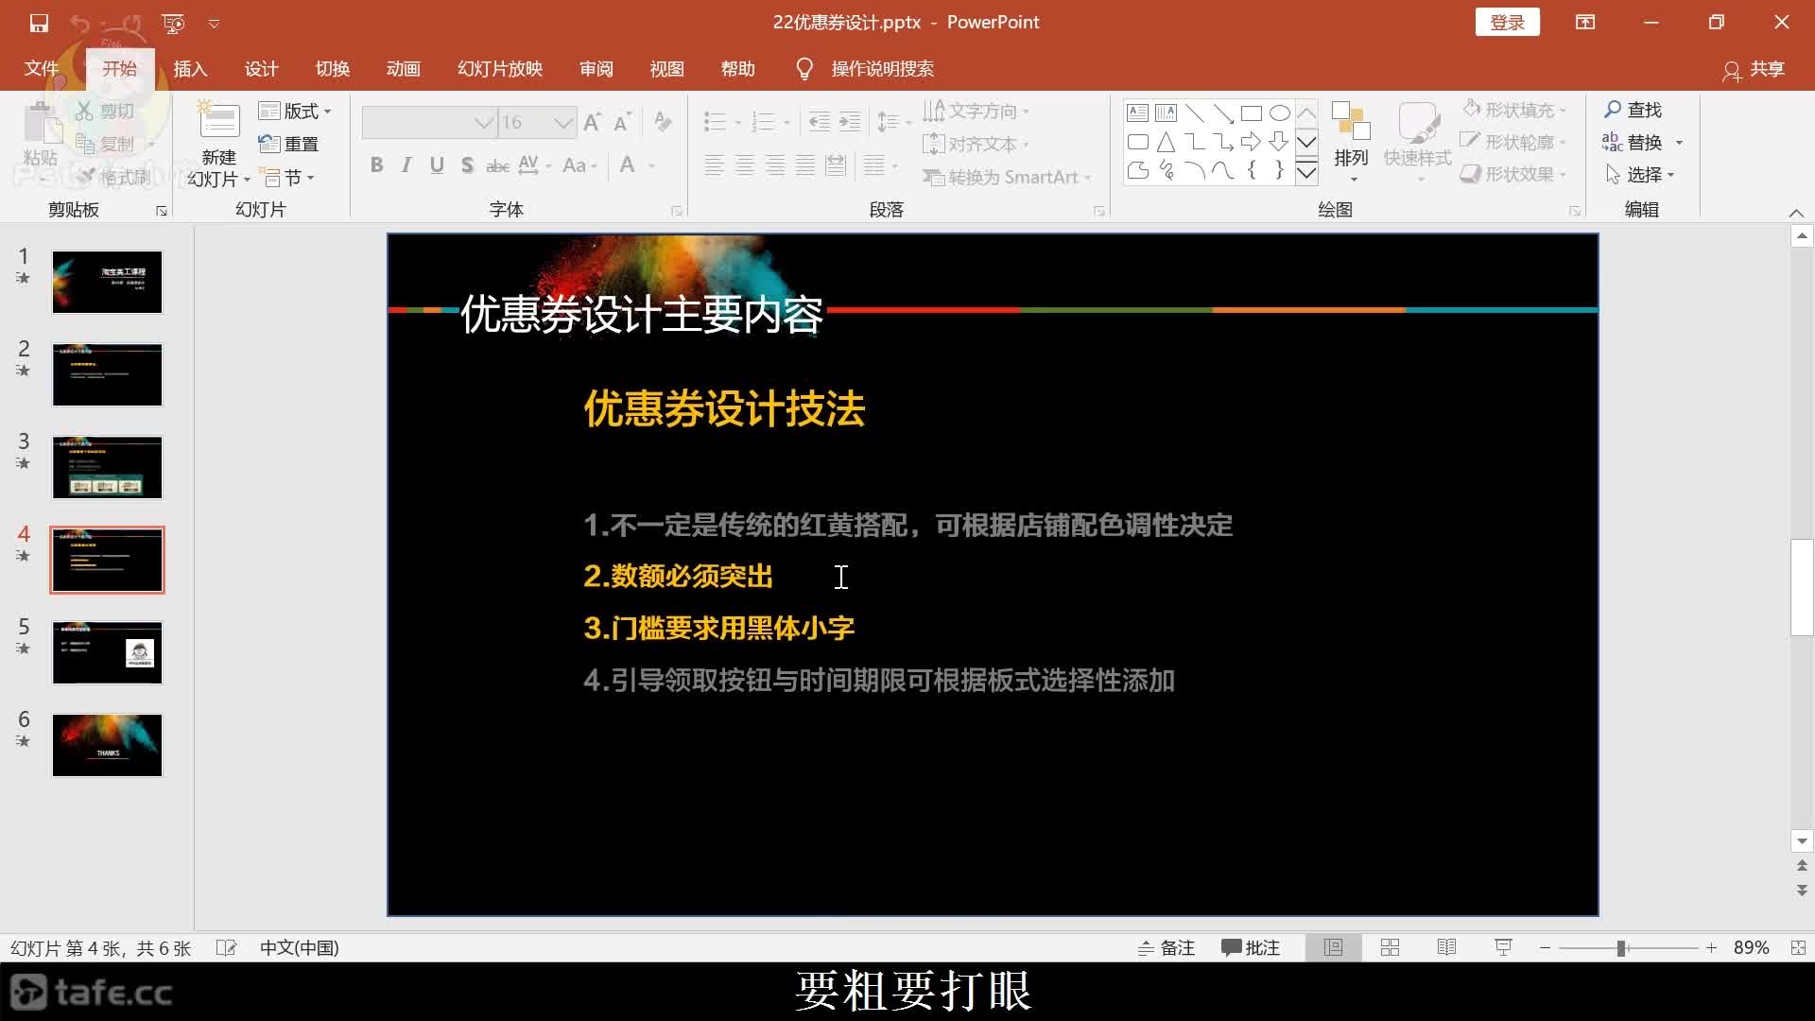
Task: Open the 文字方向 text direction dropdown
Action: 977,111
